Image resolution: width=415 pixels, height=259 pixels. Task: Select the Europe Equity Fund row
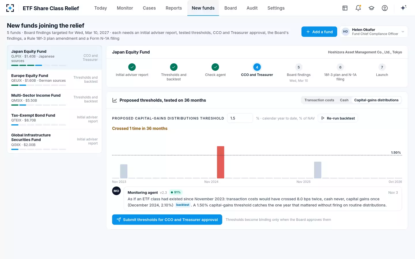coord(54,79)
